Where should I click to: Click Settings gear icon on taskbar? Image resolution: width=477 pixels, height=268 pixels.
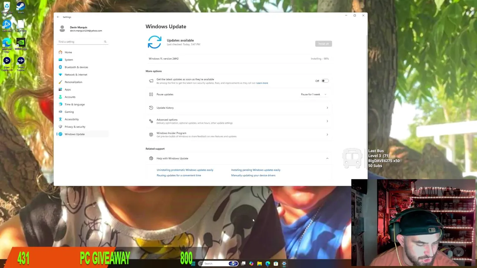[x=284, y=264]
